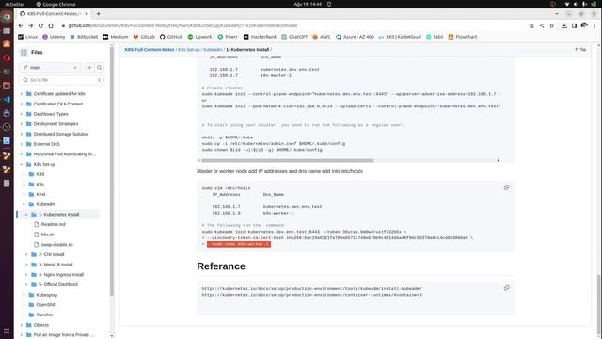Toggle Chrome side panel

[x=574, y=25]
